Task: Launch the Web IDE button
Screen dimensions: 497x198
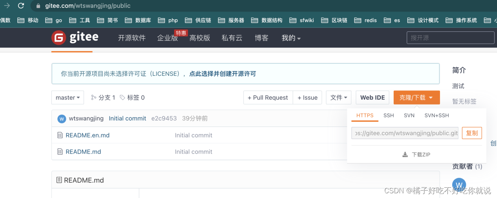Action: point(372,97)
